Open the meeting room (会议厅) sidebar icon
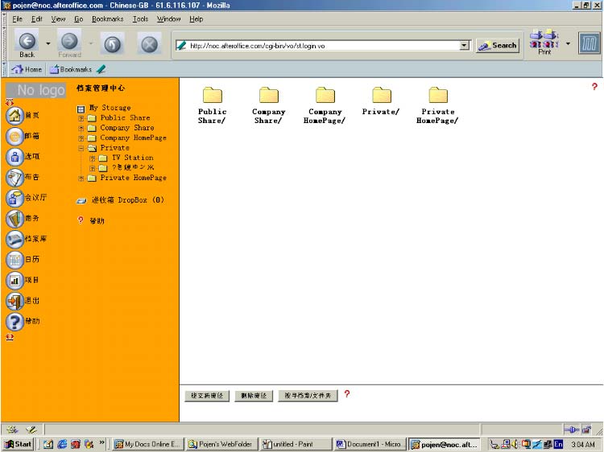 [14, 198]
